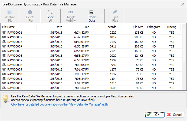Toggle visibility eye for RAW00007
The width and height of the screenshot is (187, 121).
[4, 60]
